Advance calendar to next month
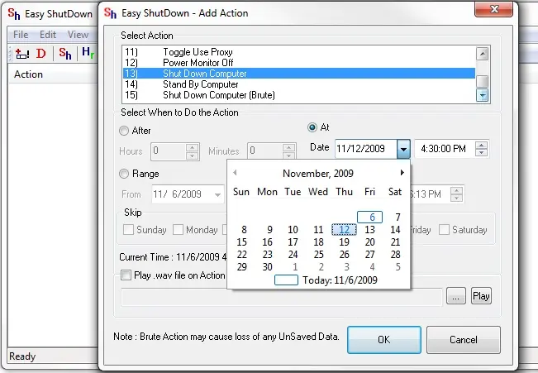This screenshot has width=538, height=373. [402, 173]
